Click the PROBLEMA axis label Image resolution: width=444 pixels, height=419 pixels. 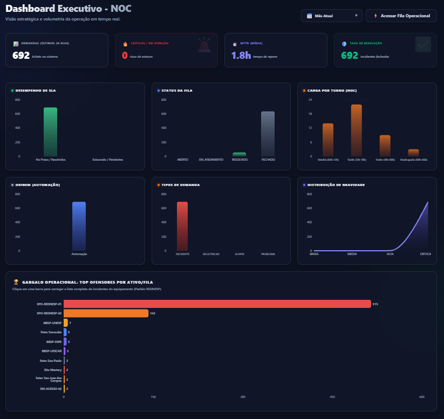pyautogui.click(x=268, y=254)
